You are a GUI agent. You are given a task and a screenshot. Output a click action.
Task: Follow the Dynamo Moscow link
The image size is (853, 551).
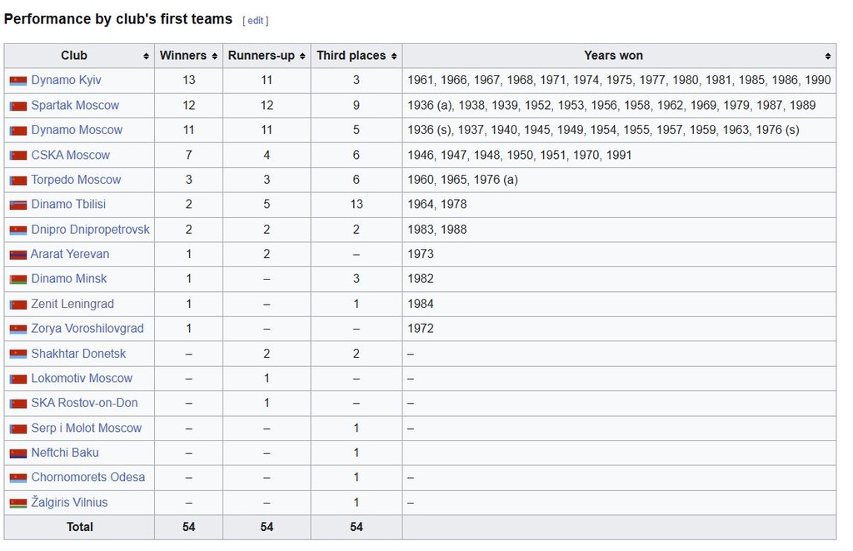77,131
